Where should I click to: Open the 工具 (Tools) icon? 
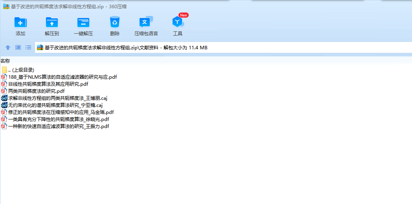click(178, 22)
